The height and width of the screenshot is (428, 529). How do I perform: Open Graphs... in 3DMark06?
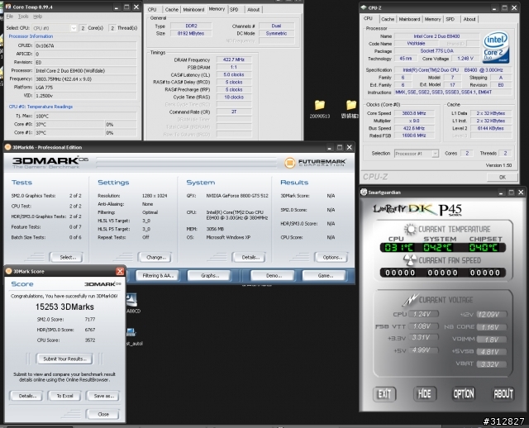[x=210, y=275]
